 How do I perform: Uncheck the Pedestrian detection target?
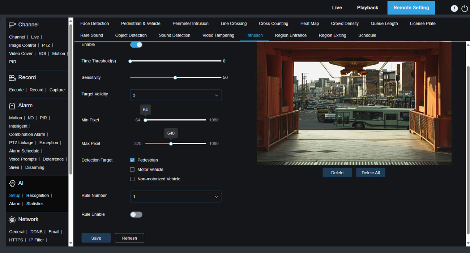[132, 160]
